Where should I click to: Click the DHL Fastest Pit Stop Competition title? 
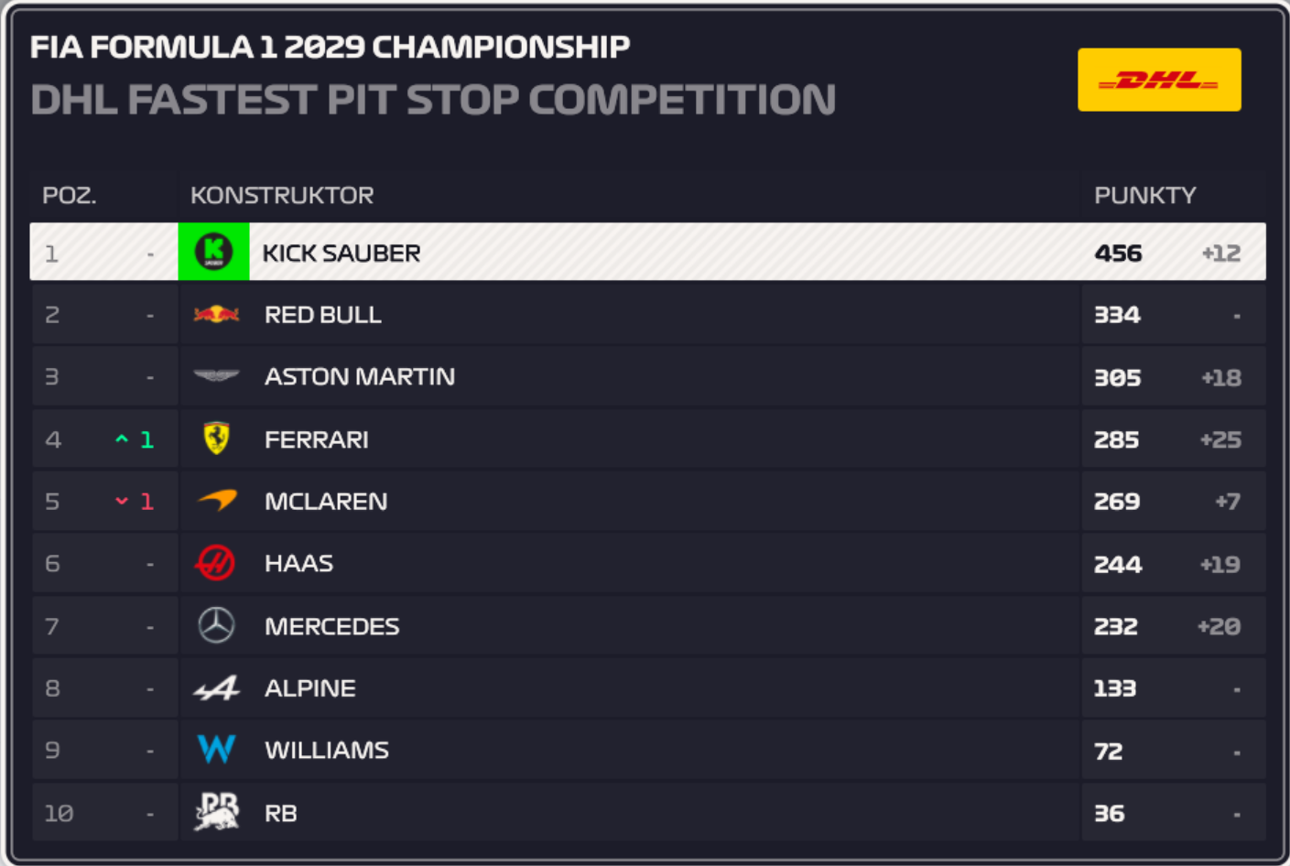click(x=433, y=100)
